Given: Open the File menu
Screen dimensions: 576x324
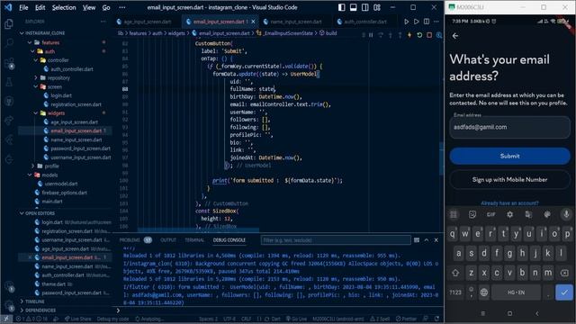Looking at the screenshot, I should pos(23,7).
